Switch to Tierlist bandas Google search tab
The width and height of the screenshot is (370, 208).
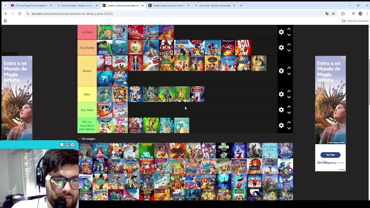click(x=77, y=5)
